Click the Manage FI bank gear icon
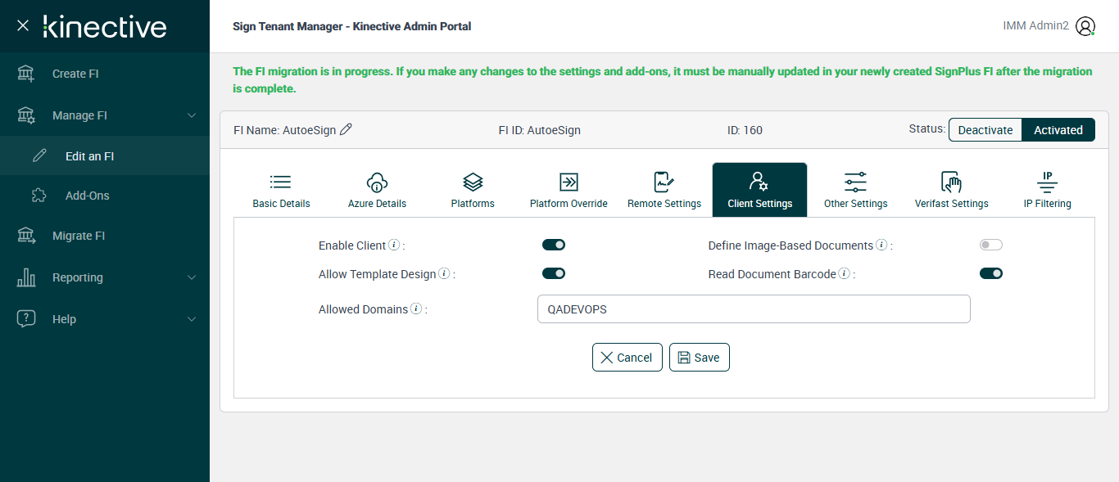 (26, 115)
